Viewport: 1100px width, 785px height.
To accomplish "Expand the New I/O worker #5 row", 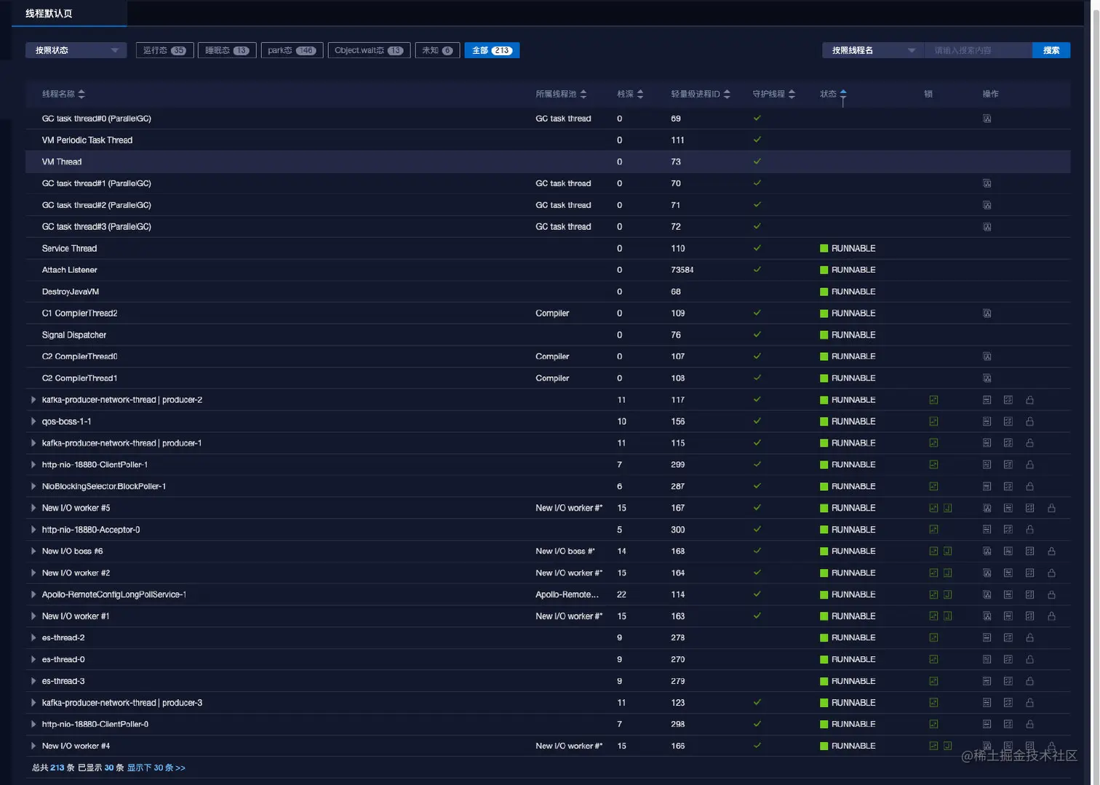I will [33, 508].
